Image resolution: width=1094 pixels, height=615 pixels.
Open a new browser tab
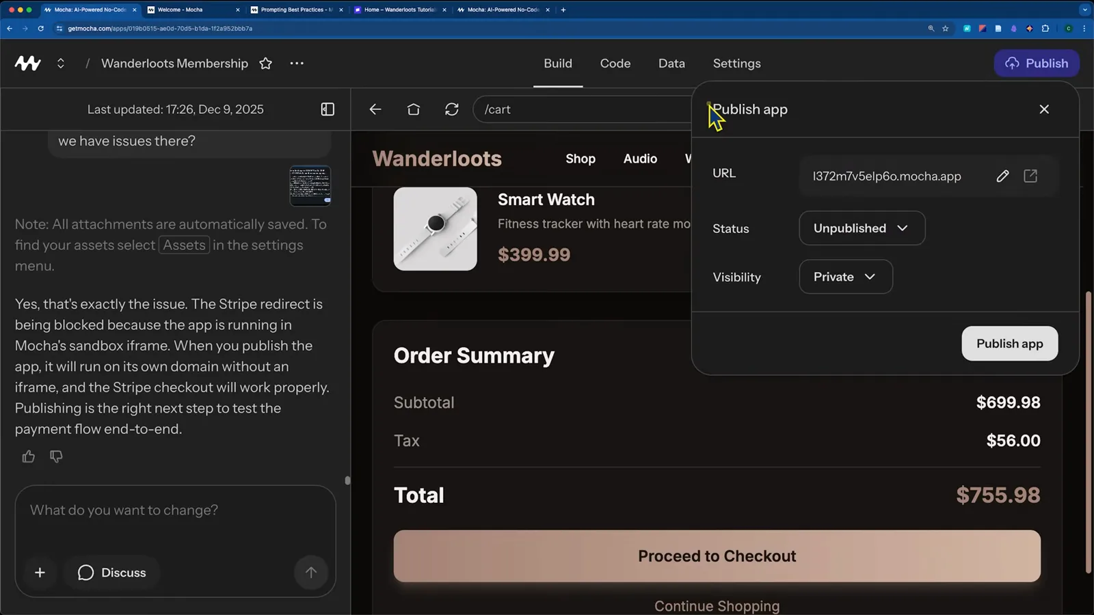[x=563, y=10]
